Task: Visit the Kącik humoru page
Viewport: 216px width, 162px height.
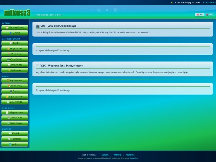Action: click(14, 96)
